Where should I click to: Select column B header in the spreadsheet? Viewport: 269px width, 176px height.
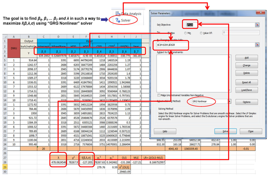(x=29, y=37)
